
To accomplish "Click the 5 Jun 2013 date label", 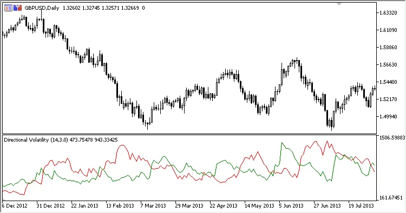I will (x=291, y=206).
